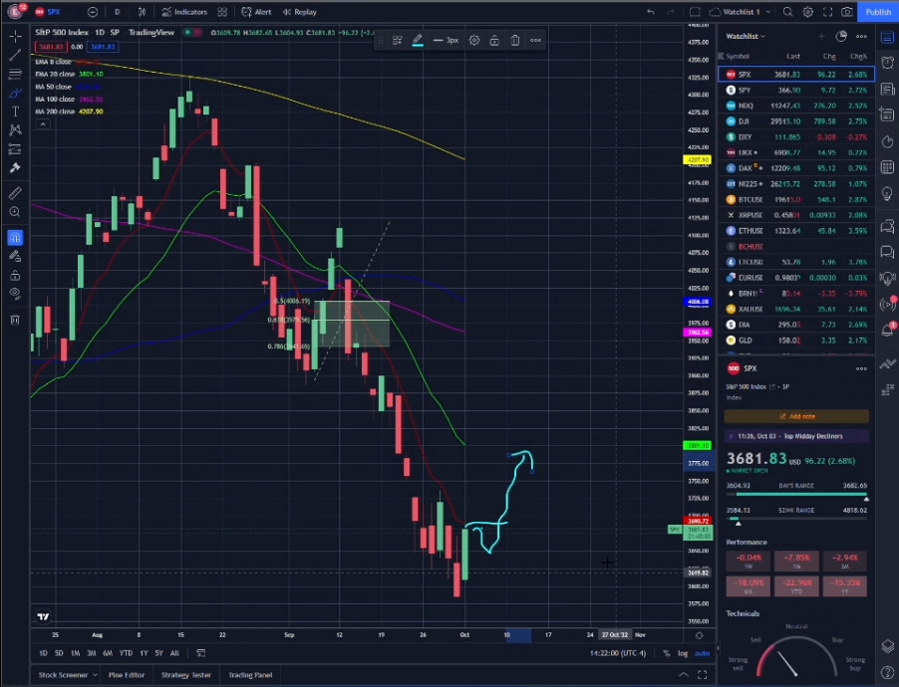This screenshot has width=899, height=687.
Task: Click the orange Add note button
Action: [x=795, y=414]
